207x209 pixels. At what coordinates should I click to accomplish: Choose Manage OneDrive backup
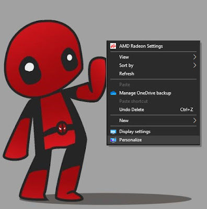pos(153,93)
